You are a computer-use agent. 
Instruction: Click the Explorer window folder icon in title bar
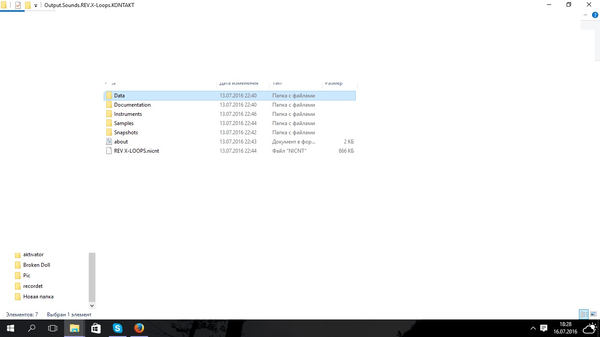[3, 5]
